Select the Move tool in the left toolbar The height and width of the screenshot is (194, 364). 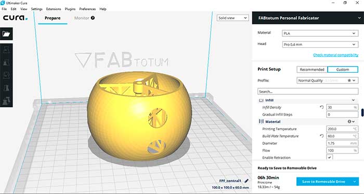click(x=6, y=50)
